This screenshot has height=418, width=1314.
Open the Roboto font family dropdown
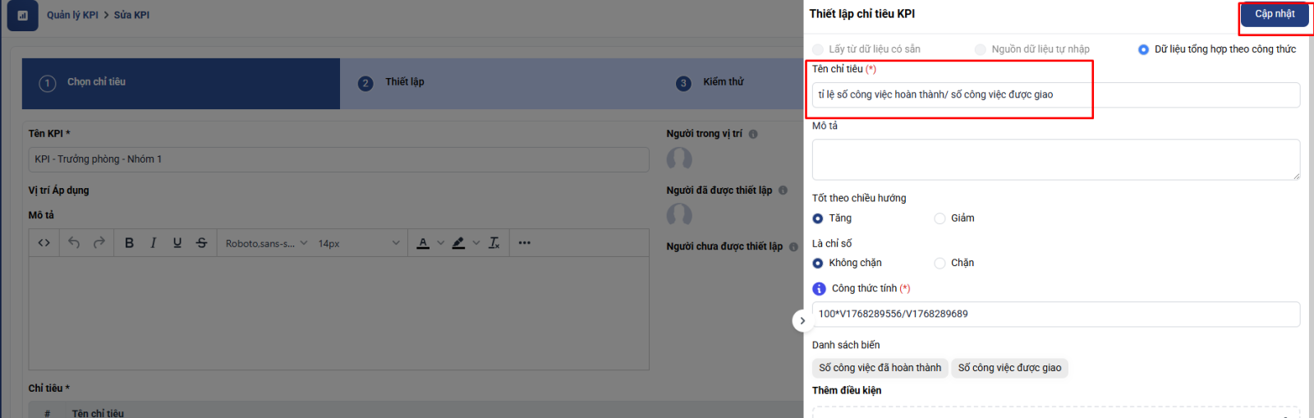(266, 244)
